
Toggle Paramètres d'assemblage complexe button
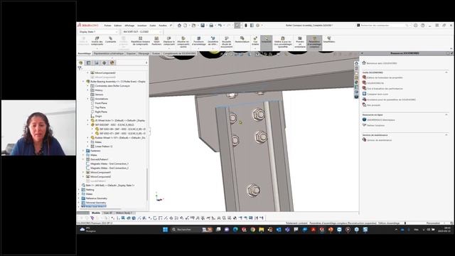(x=314, y=43)
